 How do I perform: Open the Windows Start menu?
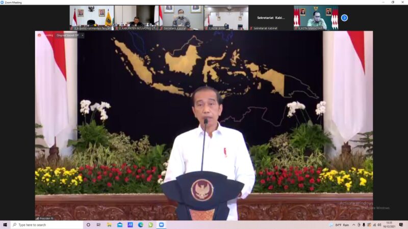click(x=5, y=224)
